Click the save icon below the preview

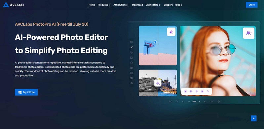pos(218,101)
